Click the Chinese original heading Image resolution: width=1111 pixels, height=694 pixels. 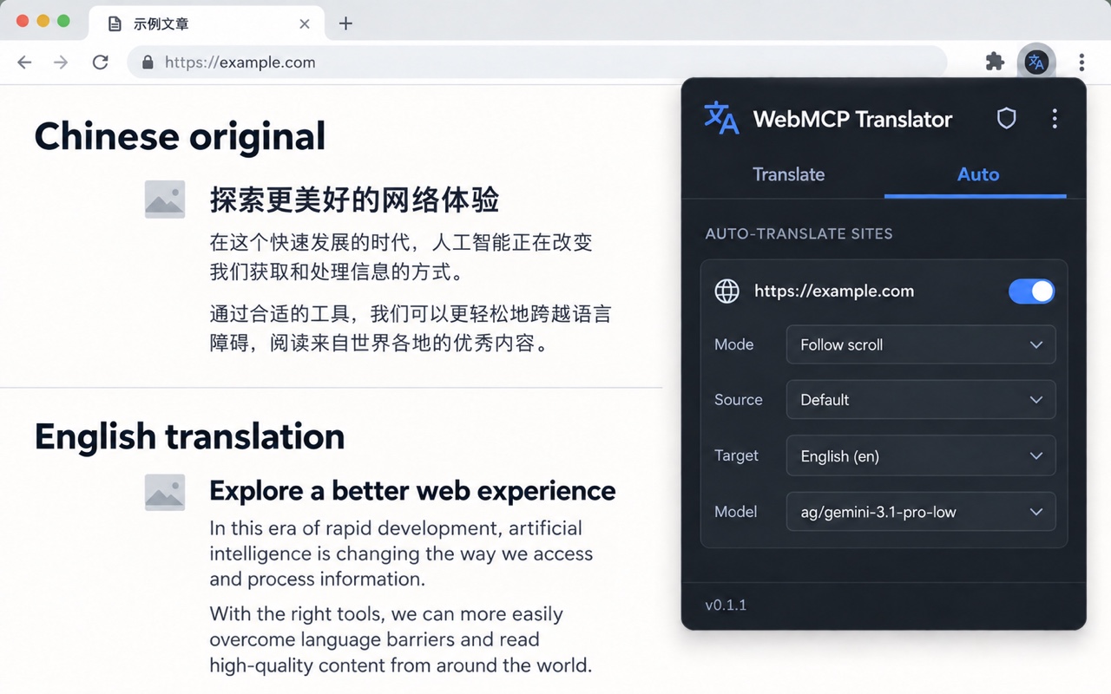180,137
